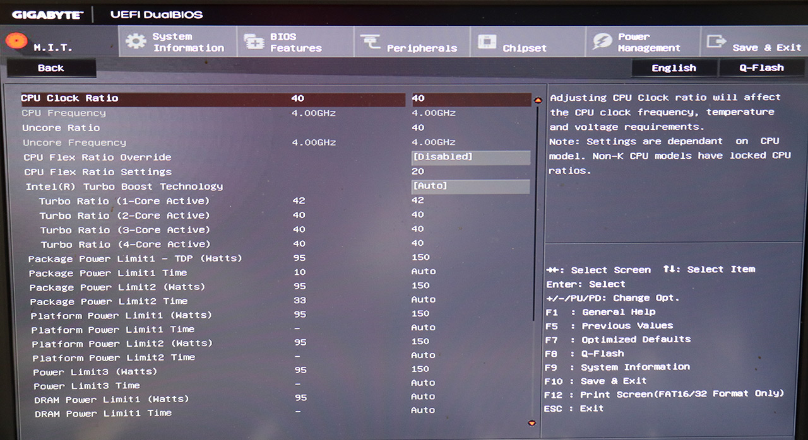Click the Back button
The width and height of the screenshot is (808, 440).
point(51,68)
